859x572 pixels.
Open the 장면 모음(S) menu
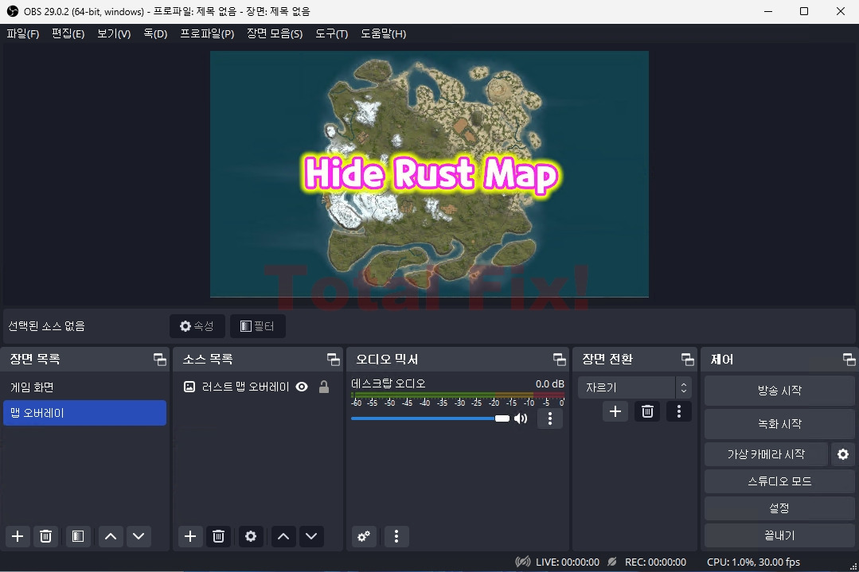[x=275, y=34]
